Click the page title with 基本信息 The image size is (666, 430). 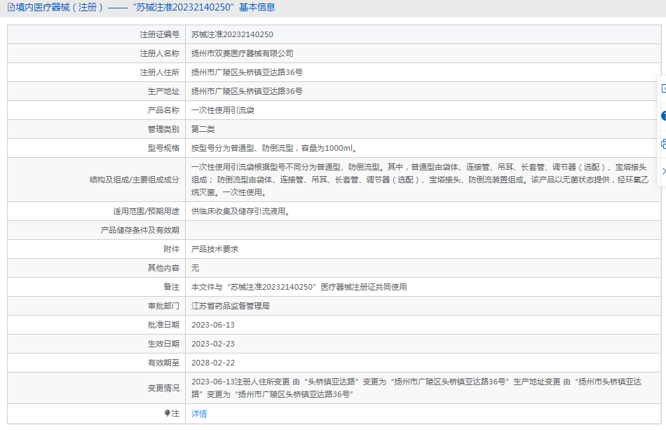[x=145, y=7]
